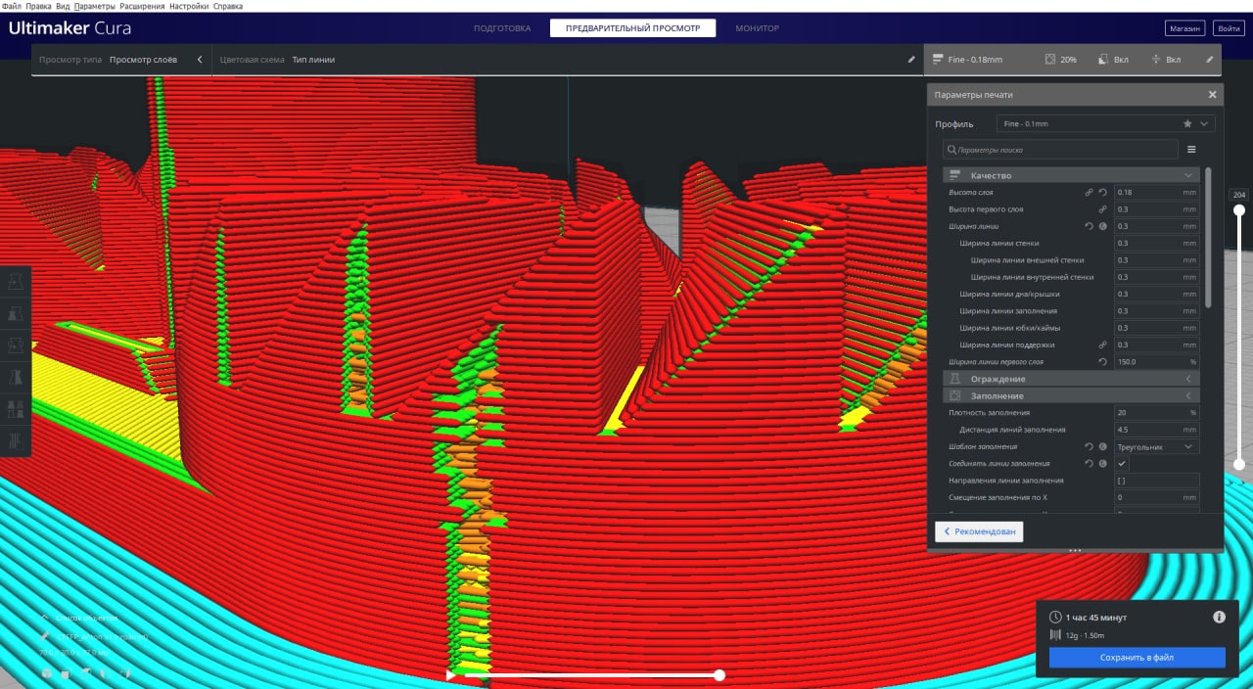Image resolution: width=1253 pixels, height=689 pixels.
Task: Click the 'Магазин' marketplace button
Action: tap(1184, 28)
